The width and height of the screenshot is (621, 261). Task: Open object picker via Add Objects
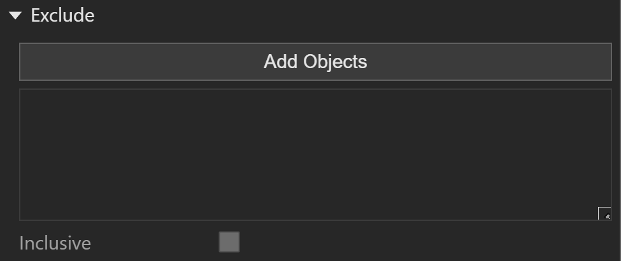tap(315, 62)
